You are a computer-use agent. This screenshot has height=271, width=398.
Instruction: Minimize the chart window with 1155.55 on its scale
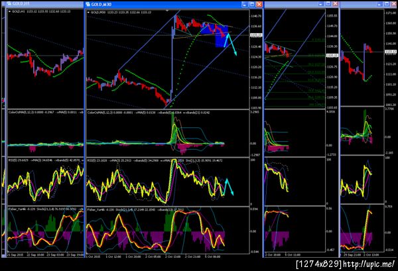(321, 4)
